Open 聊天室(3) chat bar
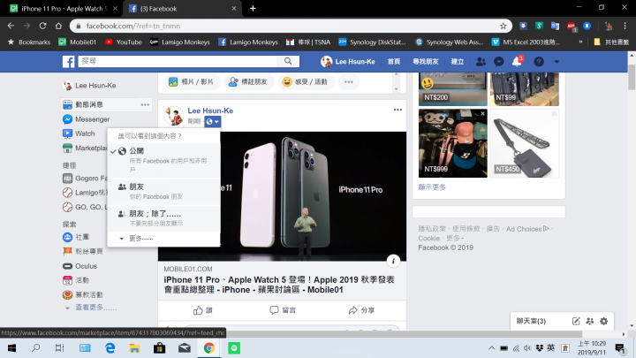 531,321
